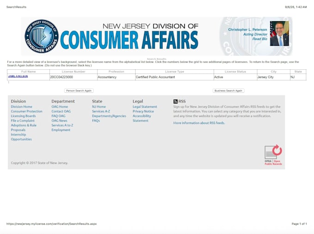
Task: Click the State column header
Action: coord(298,72)
